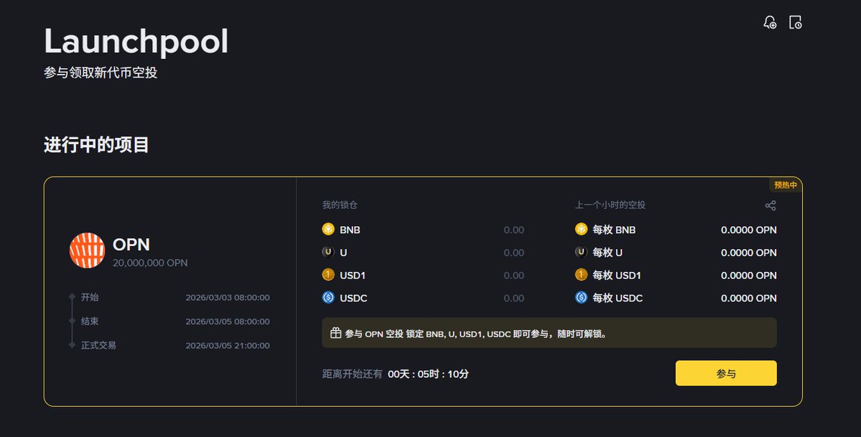Click the USD1 coin icon under my locked

tap(328, 275)
